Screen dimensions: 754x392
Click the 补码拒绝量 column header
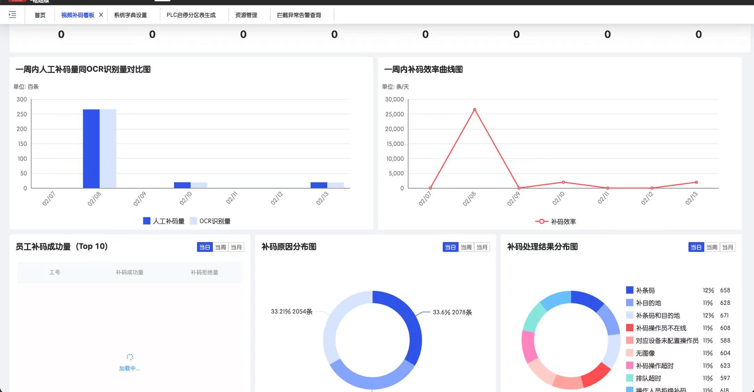tap(204, 272)
